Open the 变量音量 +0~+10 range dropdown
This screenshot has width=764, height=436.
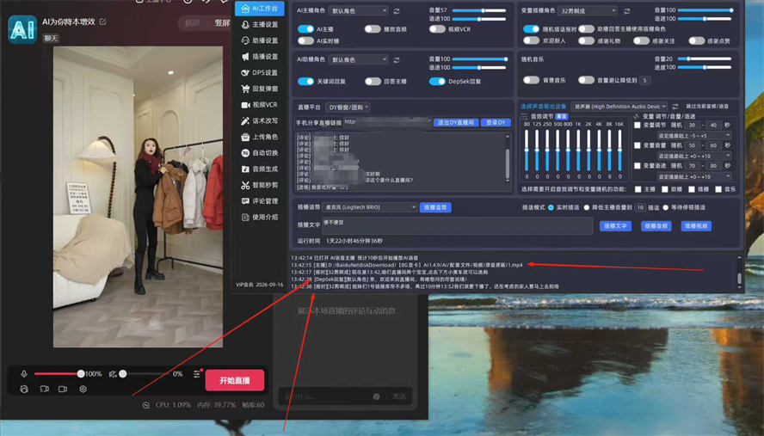[694, 157]
